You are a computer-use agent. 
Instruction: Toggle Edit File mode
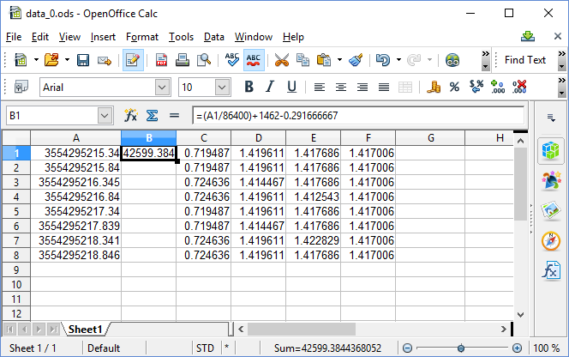point(133,60)
